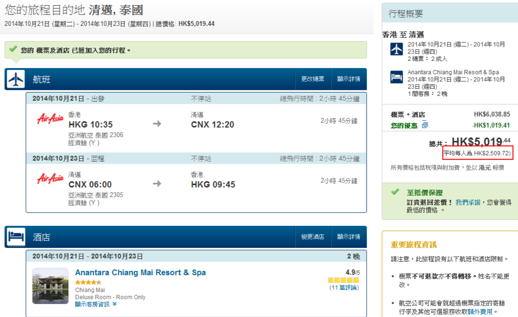Click the bed icon in the 酒店 header

pos(16,237)
